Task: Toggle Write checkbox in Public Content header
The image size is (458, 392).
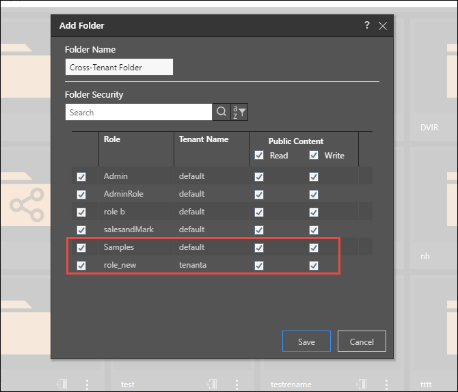Action: pos(314,155)
